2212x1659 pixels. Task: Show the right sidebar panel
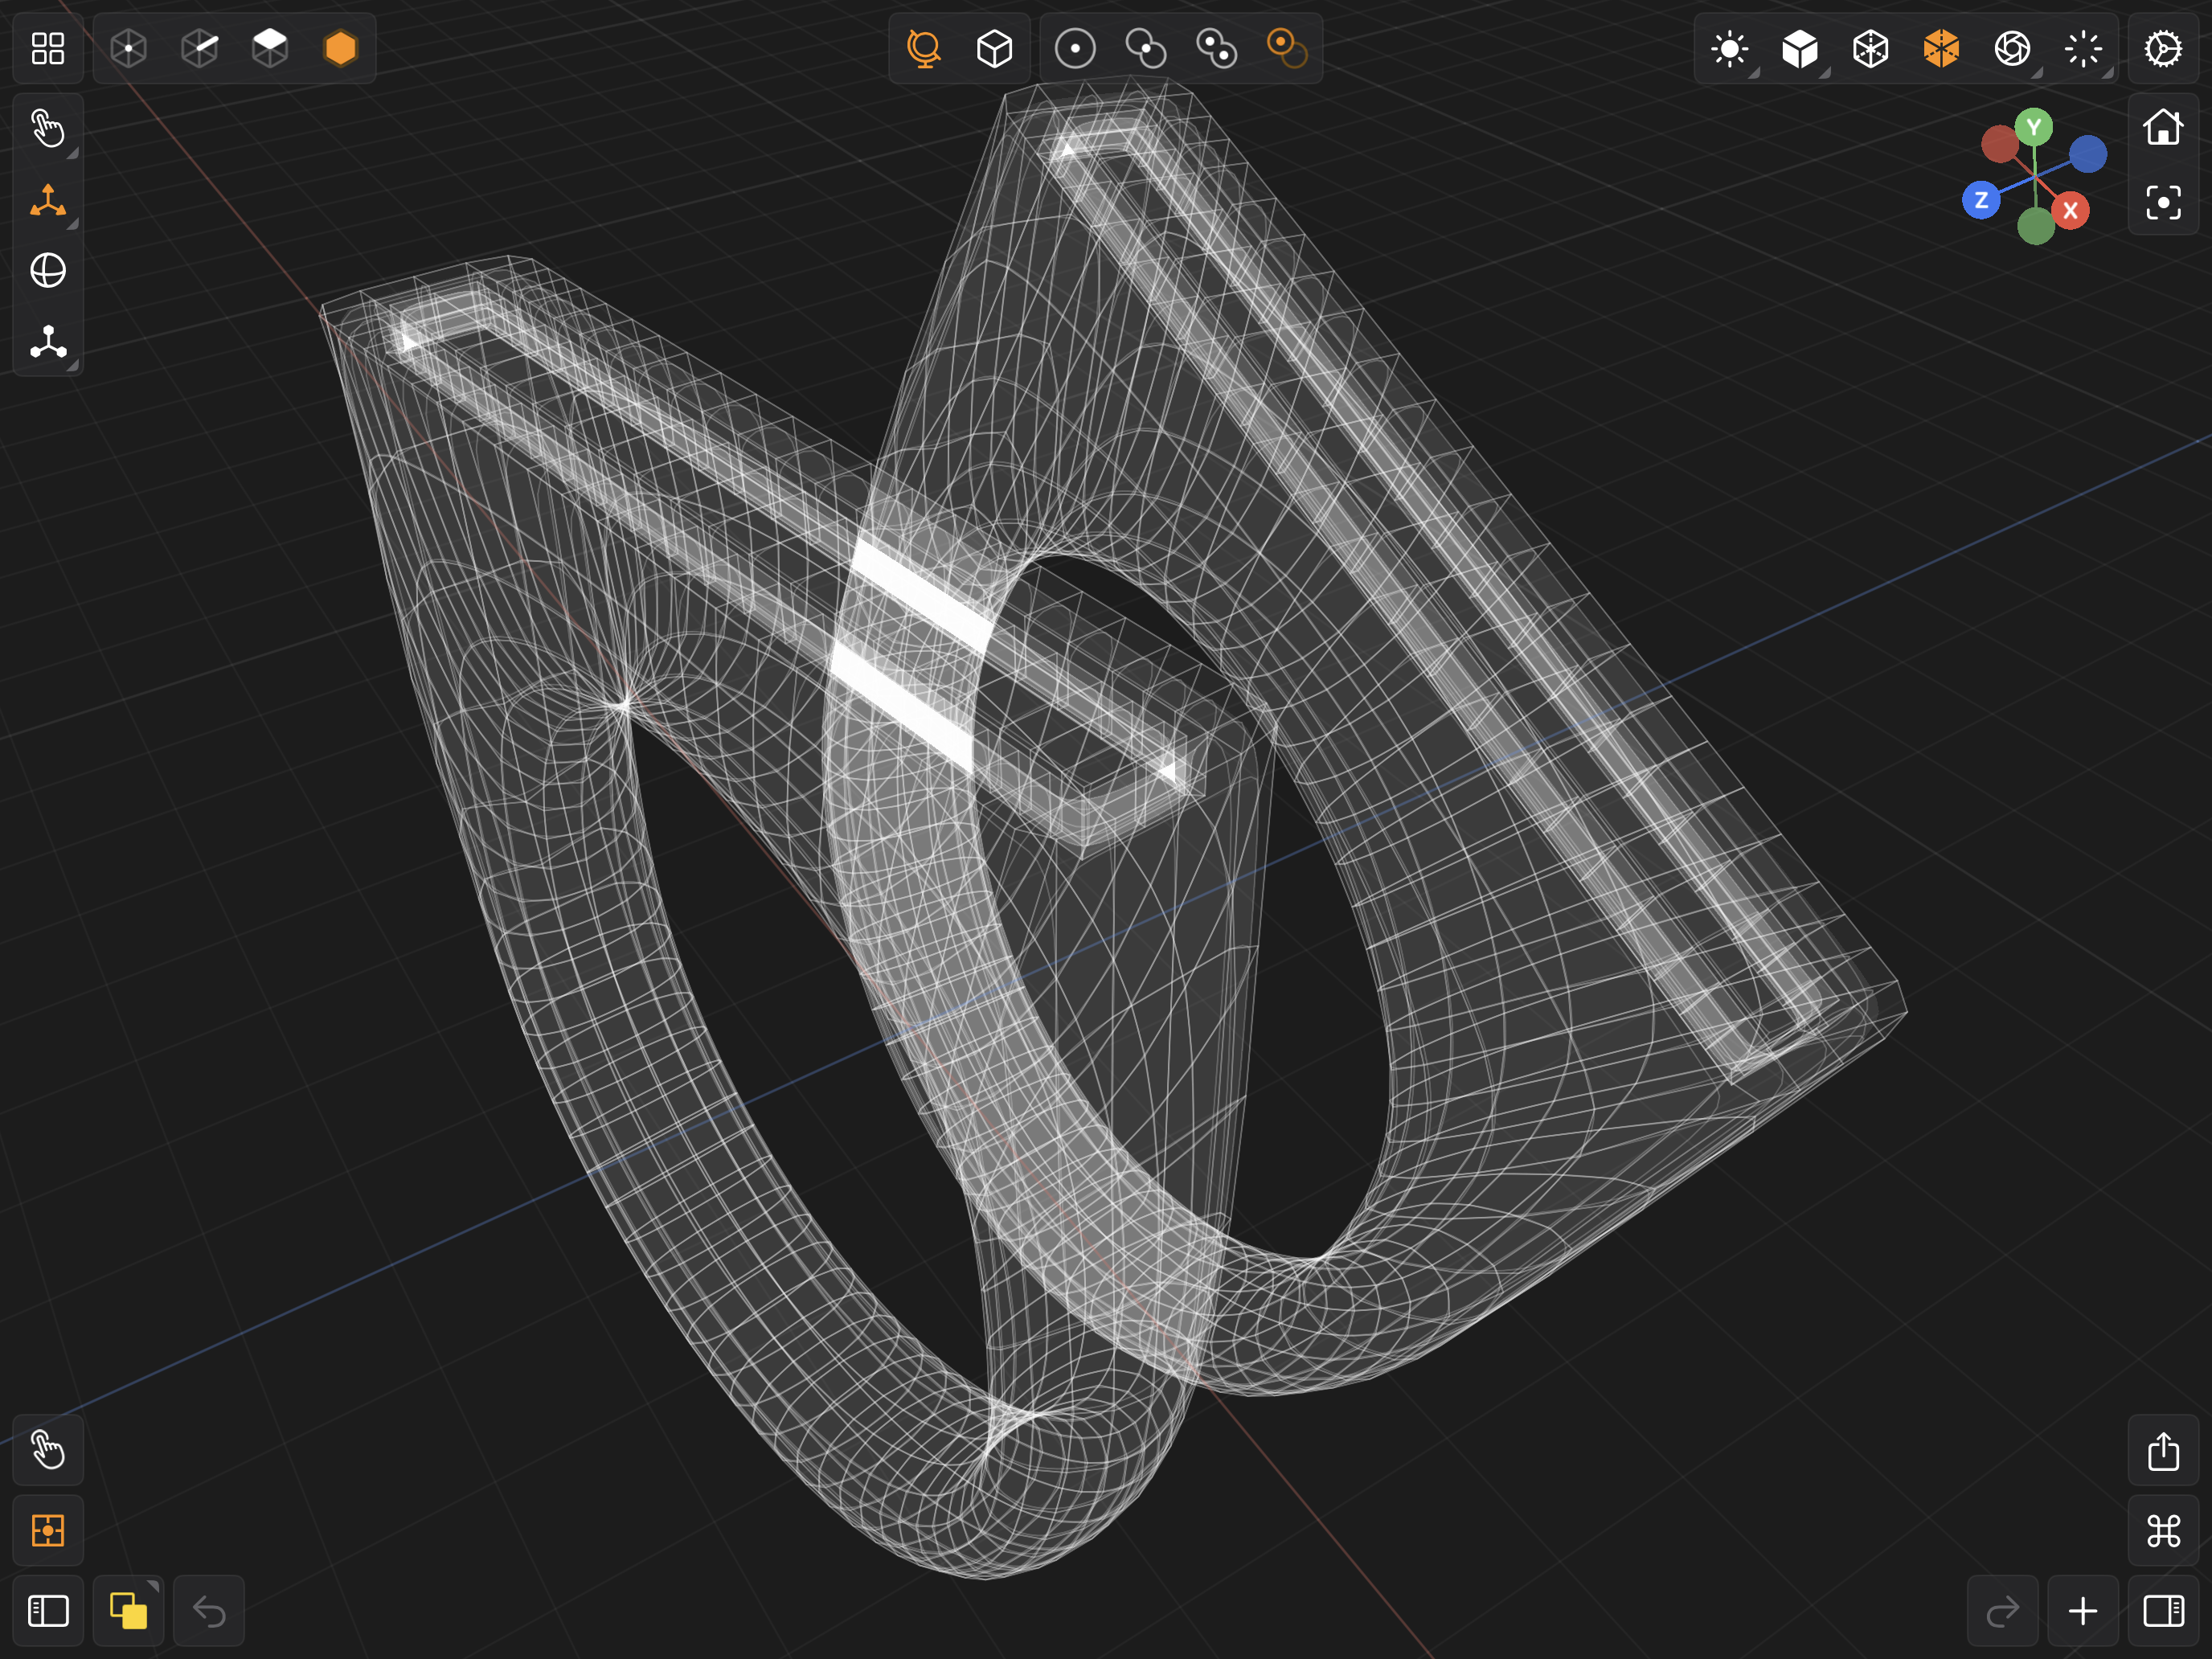[2163, 1611]
